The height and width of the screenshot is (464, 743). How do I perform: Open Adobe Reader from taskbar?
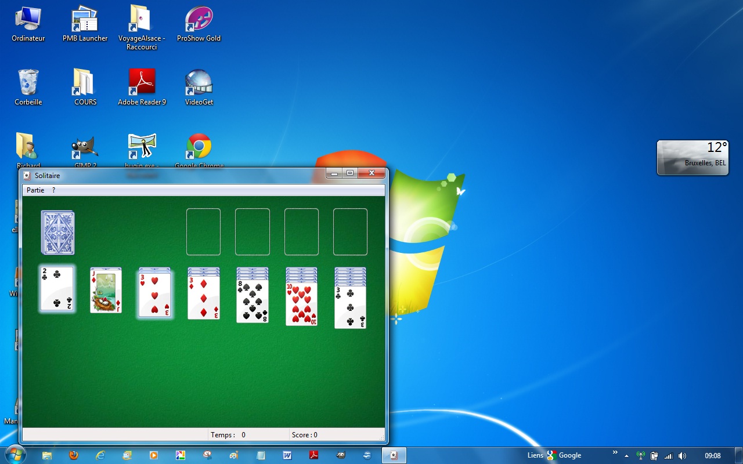click(314, 455)
